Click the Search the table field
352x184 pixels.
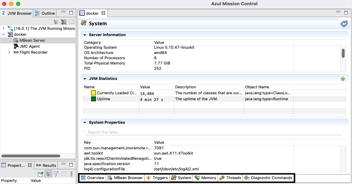(x=214, y=132)
